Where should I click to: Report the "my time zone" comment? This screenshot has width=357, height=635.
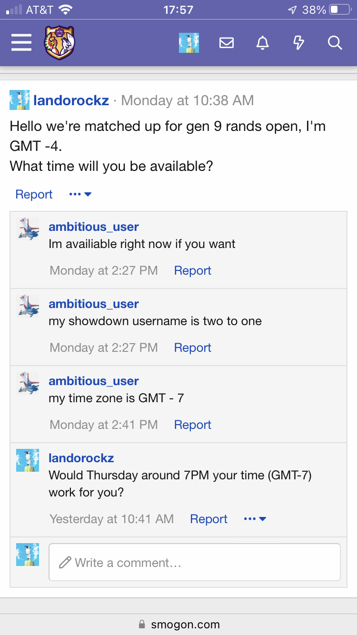[192, 425]
